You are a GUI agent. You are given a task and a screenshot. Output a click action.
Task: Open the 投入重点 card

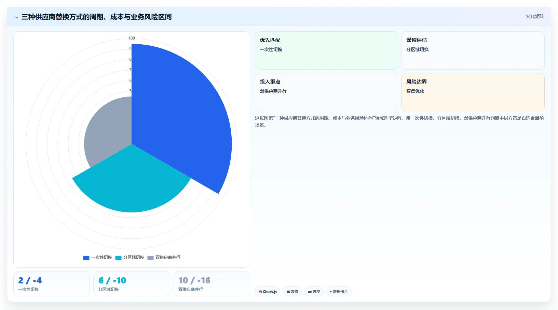[x=326, y=92]
